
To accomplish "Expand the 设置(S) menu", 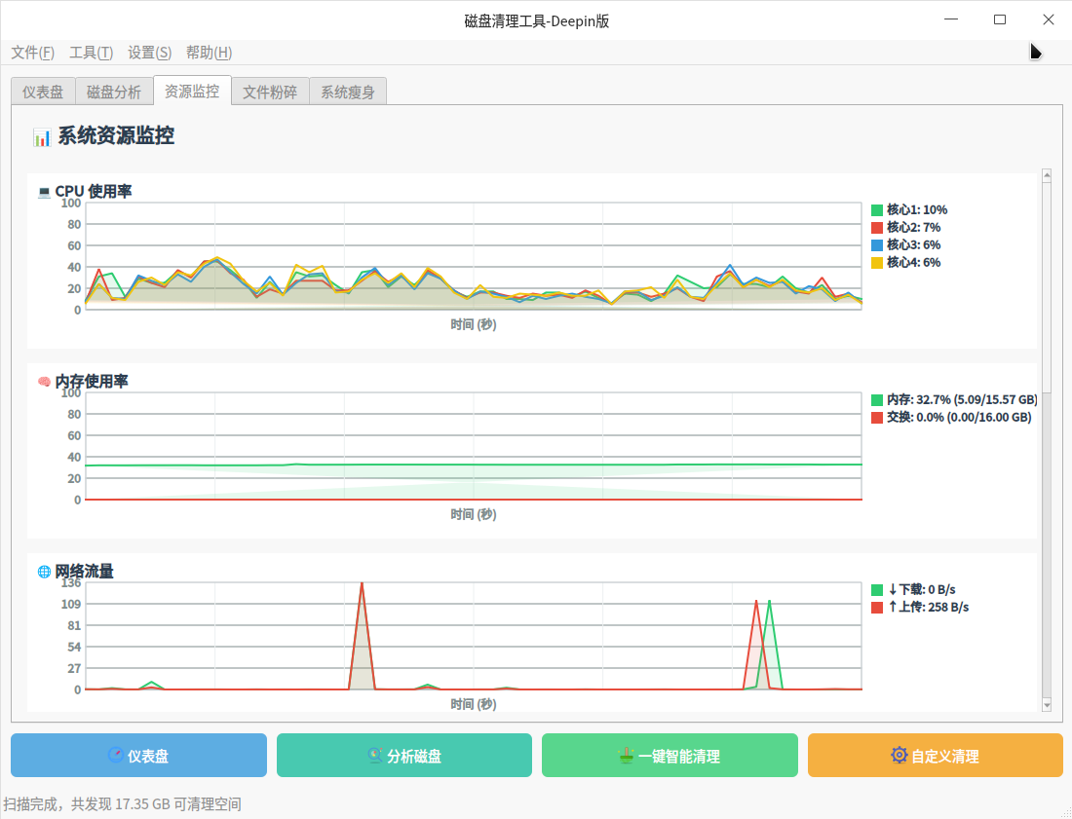I will 149,53.
